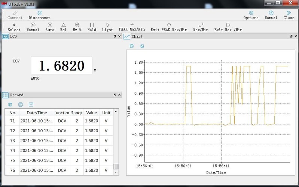The width and height of the screenshot is (299, 187).
Task: Export chart as image
Action: click(142, 46)
